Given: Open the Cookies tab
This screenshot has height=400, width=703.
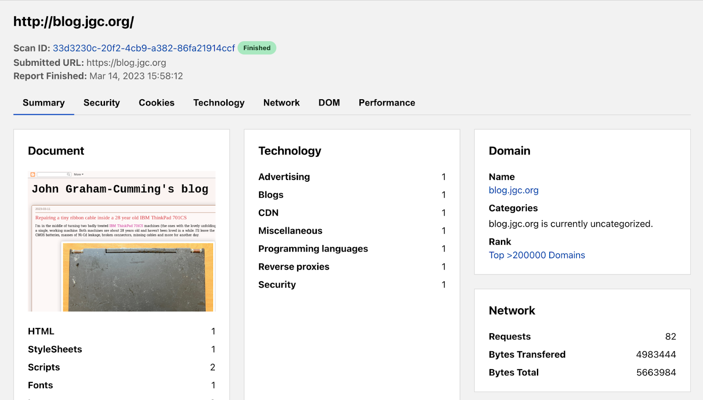Looking at the screenshot, I should [x=156, y=103].
